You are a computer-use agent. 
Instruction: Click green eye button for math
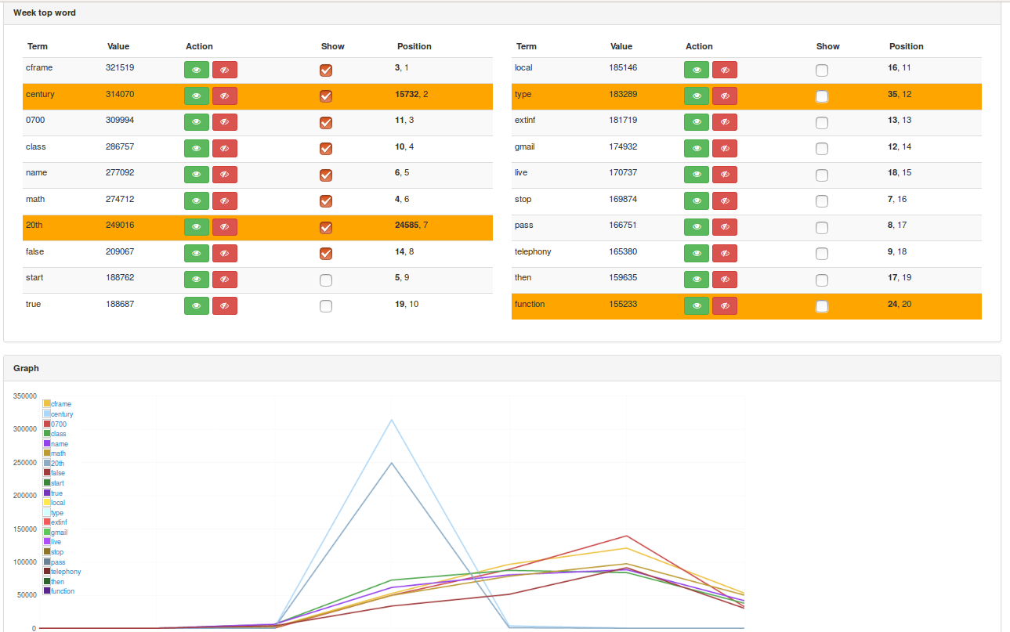tap(196, 201)
